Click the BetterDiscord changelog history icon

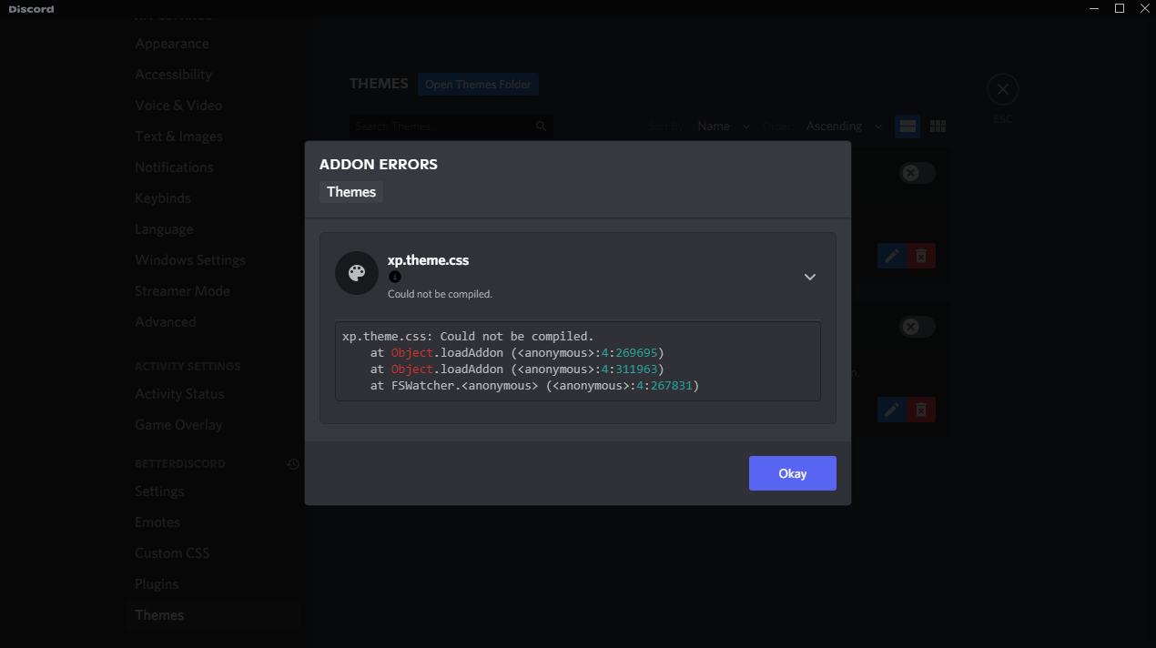[x=293, y=464]
